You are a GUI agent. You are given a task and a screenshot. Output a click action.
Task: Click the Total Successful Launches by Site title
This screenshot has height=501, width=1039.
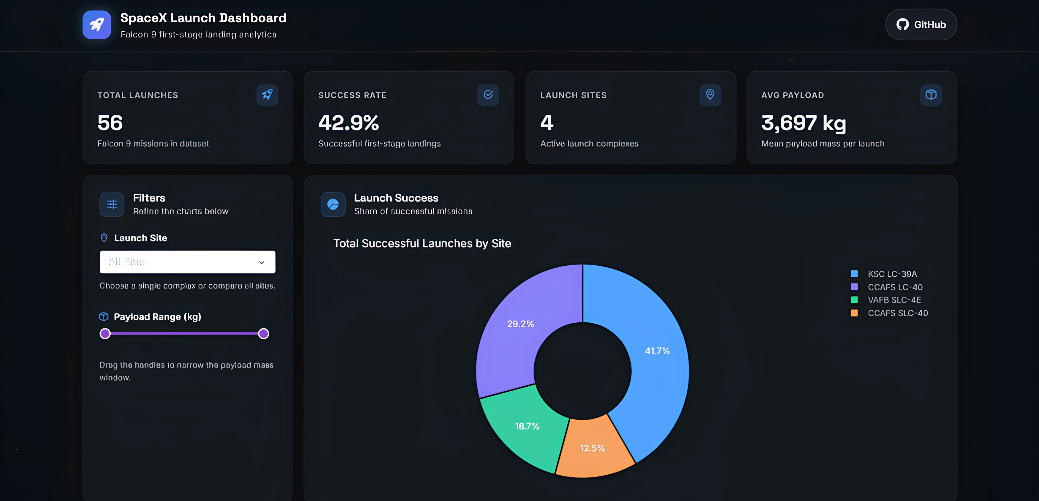point(422,243)
